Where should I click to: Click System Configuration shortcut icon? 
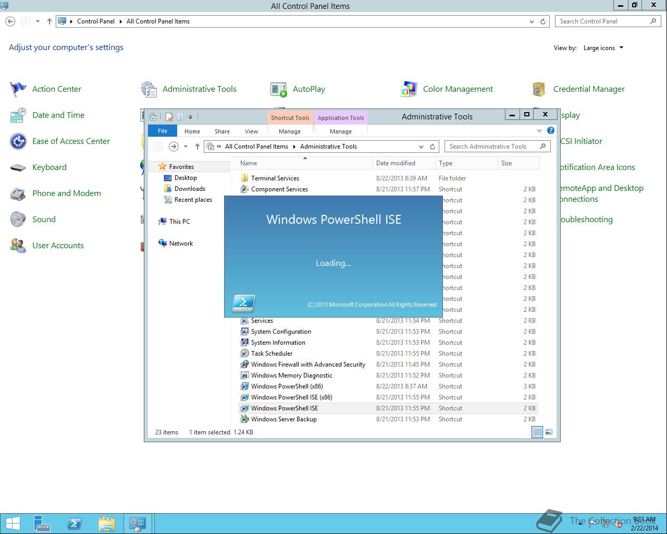point(244,332)
